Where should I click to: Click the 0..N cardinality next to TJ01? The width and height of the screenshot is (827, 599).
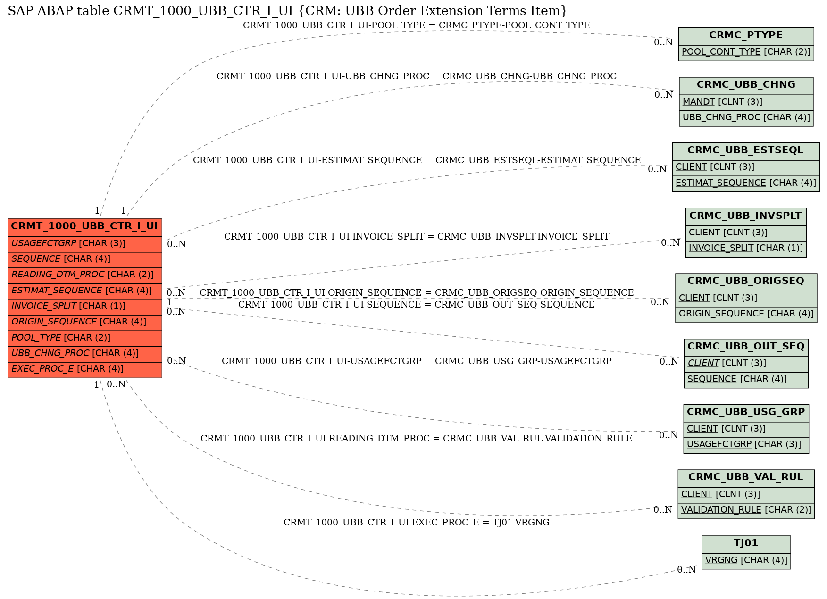click(x=686, y=570)
